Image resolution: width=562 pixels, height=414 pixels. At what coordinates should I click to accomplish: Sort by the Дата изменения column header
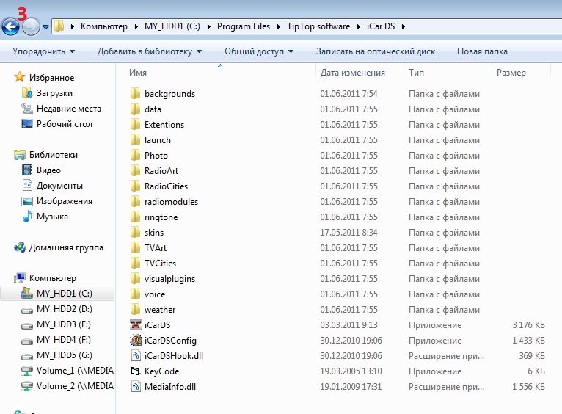pos(352,73)
